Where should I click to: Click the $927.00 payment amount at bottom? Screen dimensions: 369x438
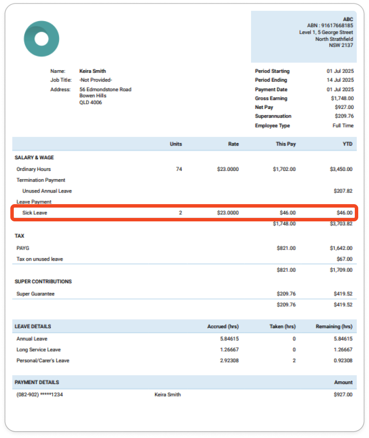pyautogui.click(x=343, y=395)
